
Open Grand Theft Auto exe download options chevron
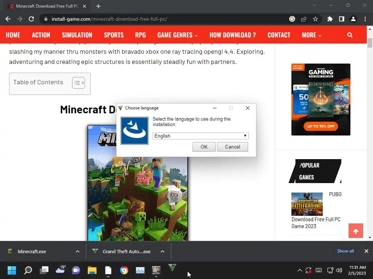coord(162,251)
